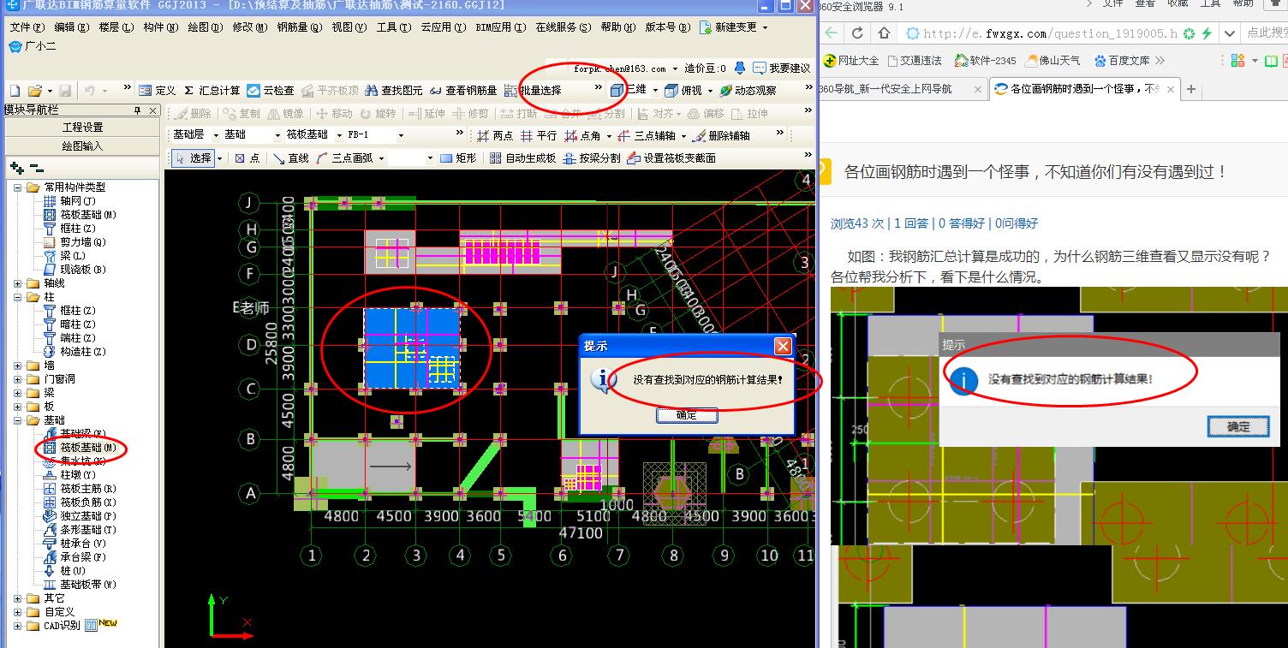Screen dimensions: 1288x648
Task: Close the 提示 dialog with X
Action: 783,346
